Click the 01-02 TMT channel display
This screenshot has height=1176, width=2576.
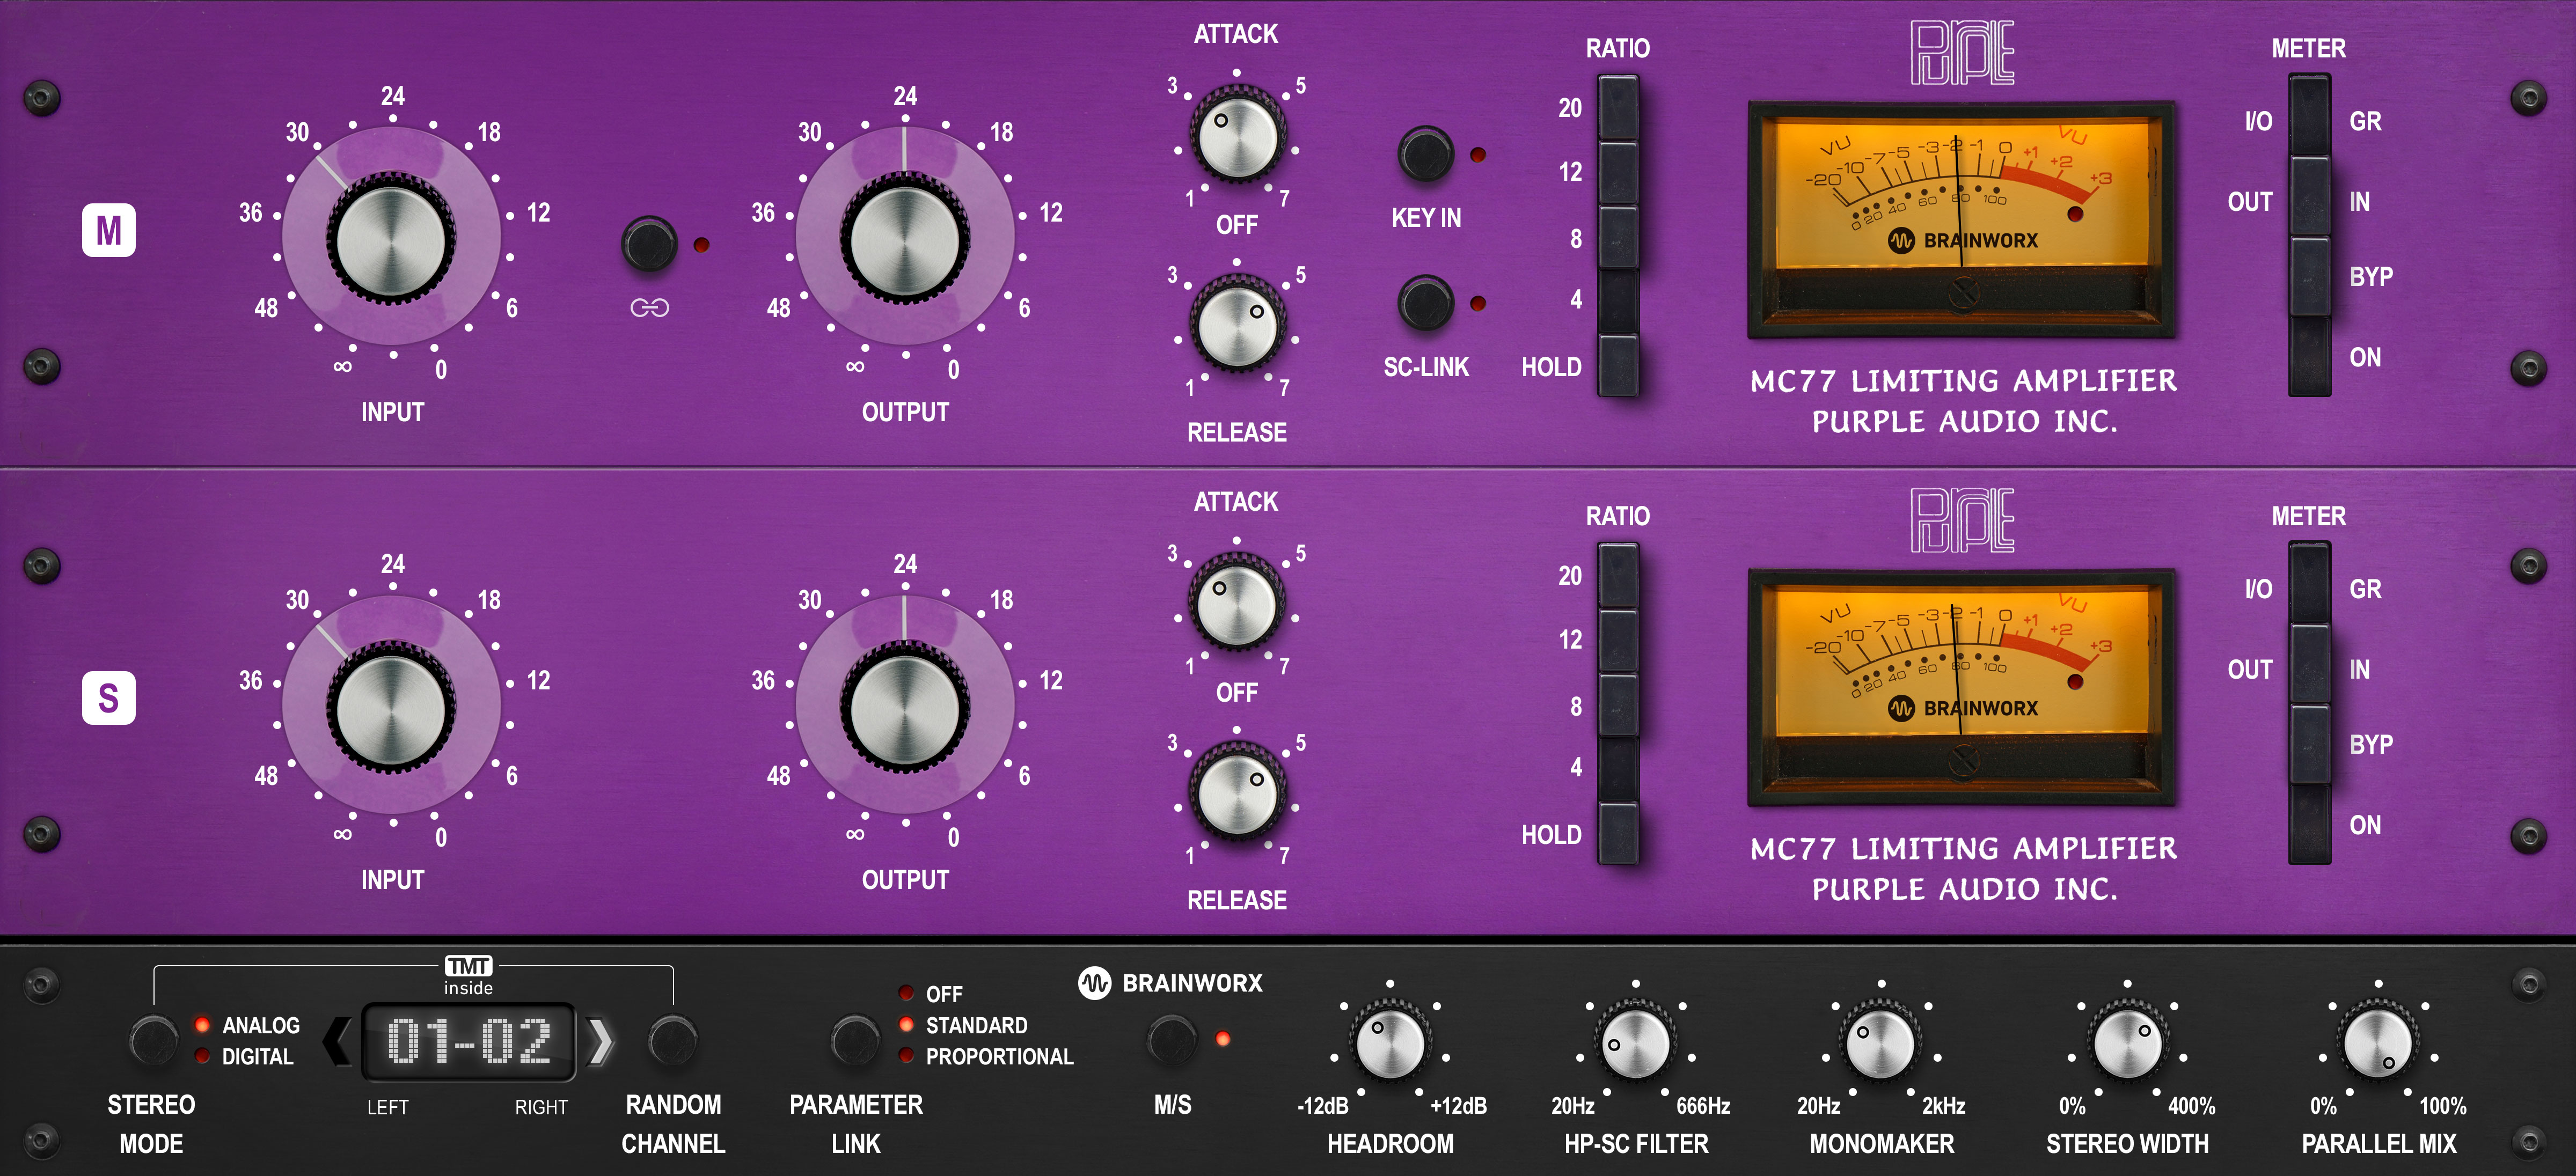pyautogui.click(x=469, y=1041)
